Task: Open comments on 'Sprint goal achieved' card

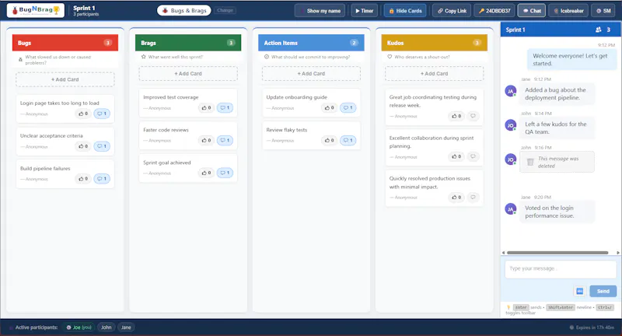Action: tap(225, 173)
